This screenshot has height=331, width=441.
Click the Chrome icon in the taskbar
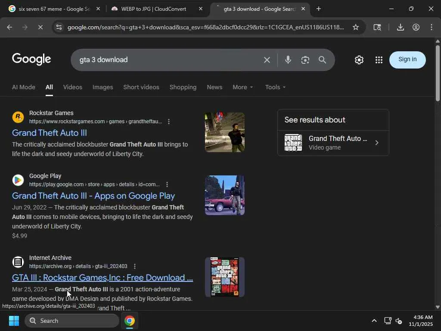coord(130,321)
